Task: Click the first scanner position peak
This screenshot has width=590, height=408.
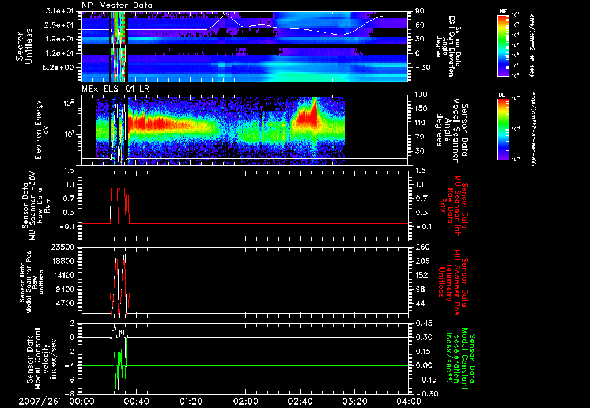Action: click(116, 255)
